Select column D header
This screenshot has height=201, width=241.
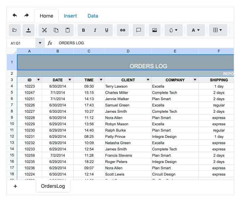coord(128,51)
